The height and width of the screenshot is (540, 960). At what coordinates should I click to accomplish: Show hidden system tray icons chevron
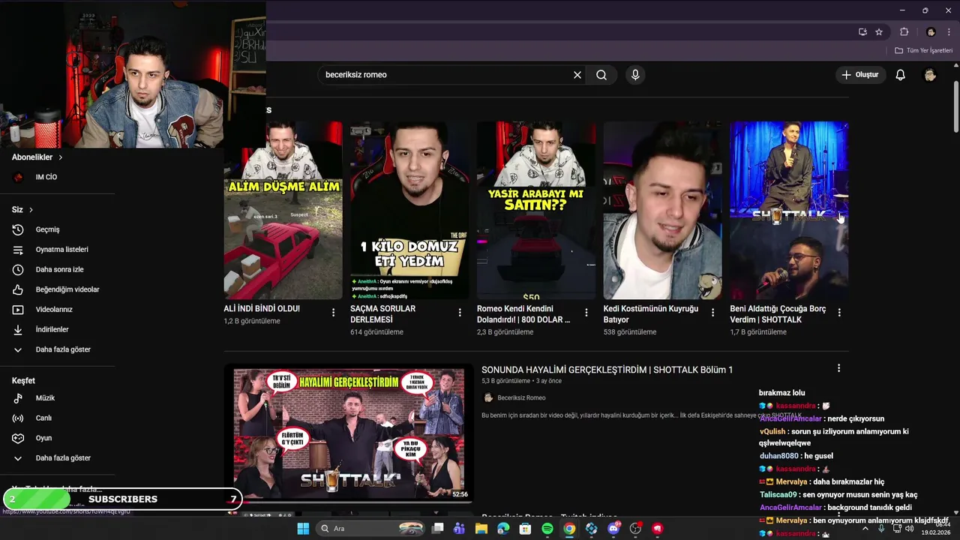pos(865,529)
